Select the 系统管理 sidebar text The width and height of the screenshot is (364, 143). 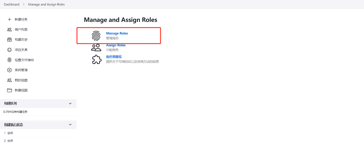click(x=21, y=70)
